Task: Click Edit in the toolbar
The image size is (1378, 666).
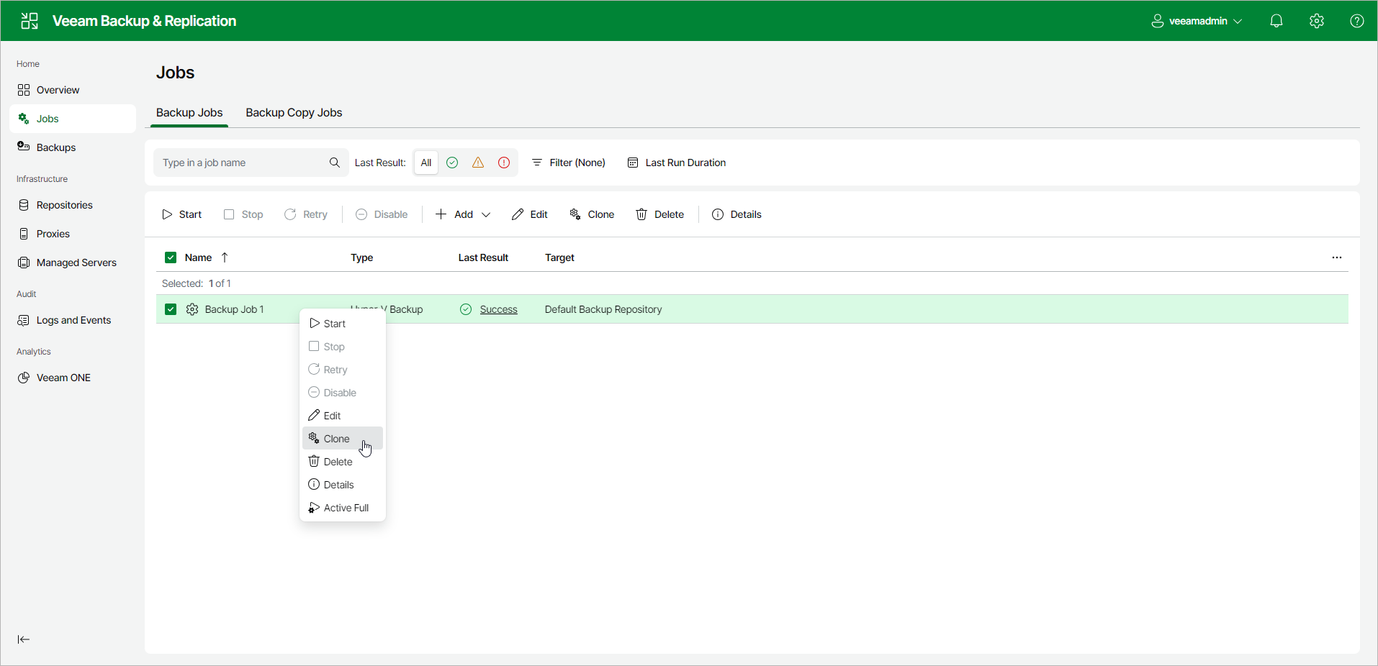Action: coord(529,214)
